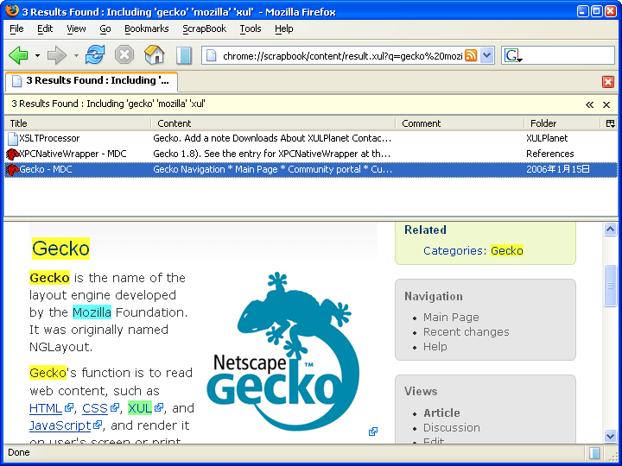Sort results by Folder column header
Viewport: 622px width, 466px height.
point(562,123)
